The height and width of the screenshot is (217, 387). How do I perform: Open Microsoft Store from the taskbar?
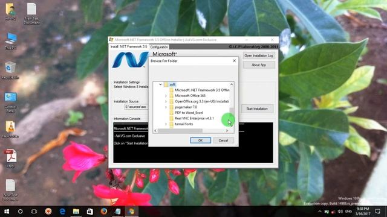[90, 212]
